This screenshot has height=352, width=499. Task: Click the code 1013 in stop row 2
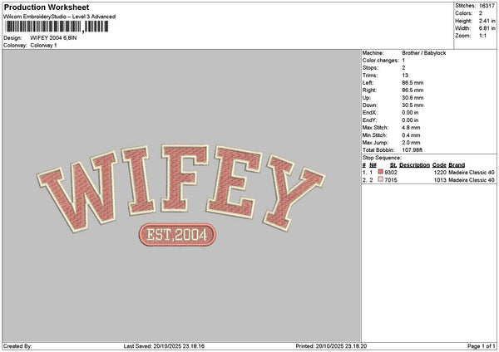[x=441, y=180]
